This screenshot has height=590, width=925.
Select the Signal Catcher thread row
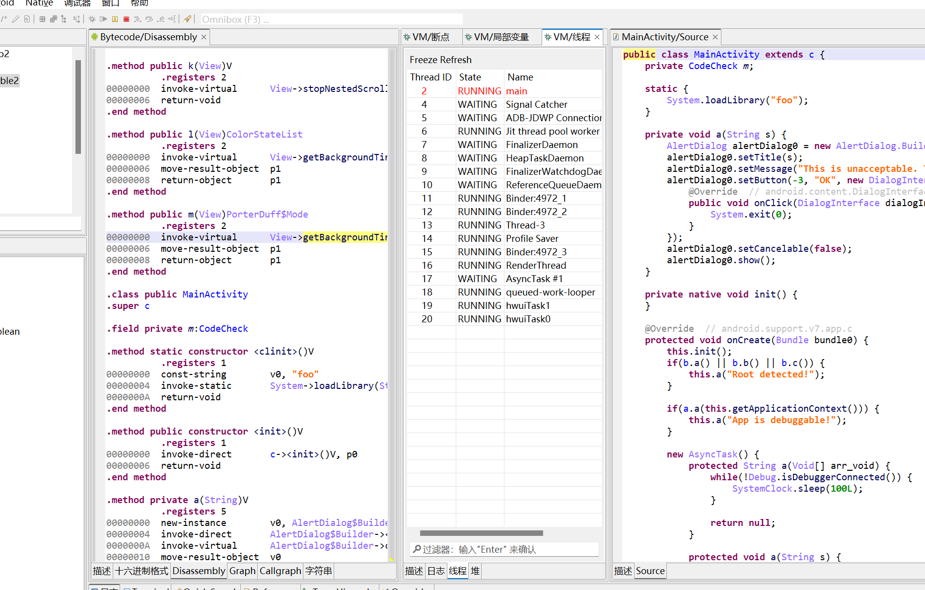[x=504, y=104]
